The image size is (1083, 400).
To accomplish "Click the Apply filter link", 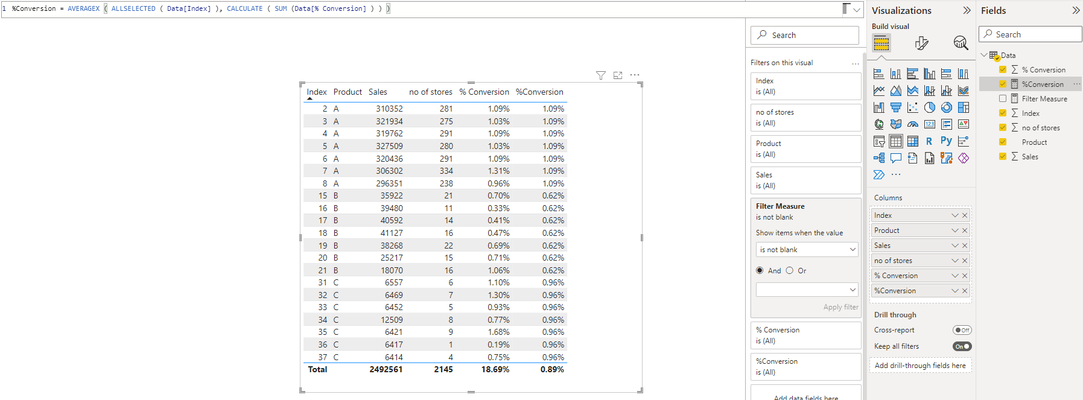I will (841, 307).
